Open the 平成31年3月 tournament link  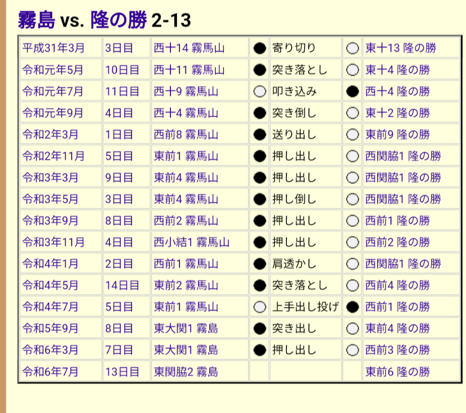coord(53,48)
